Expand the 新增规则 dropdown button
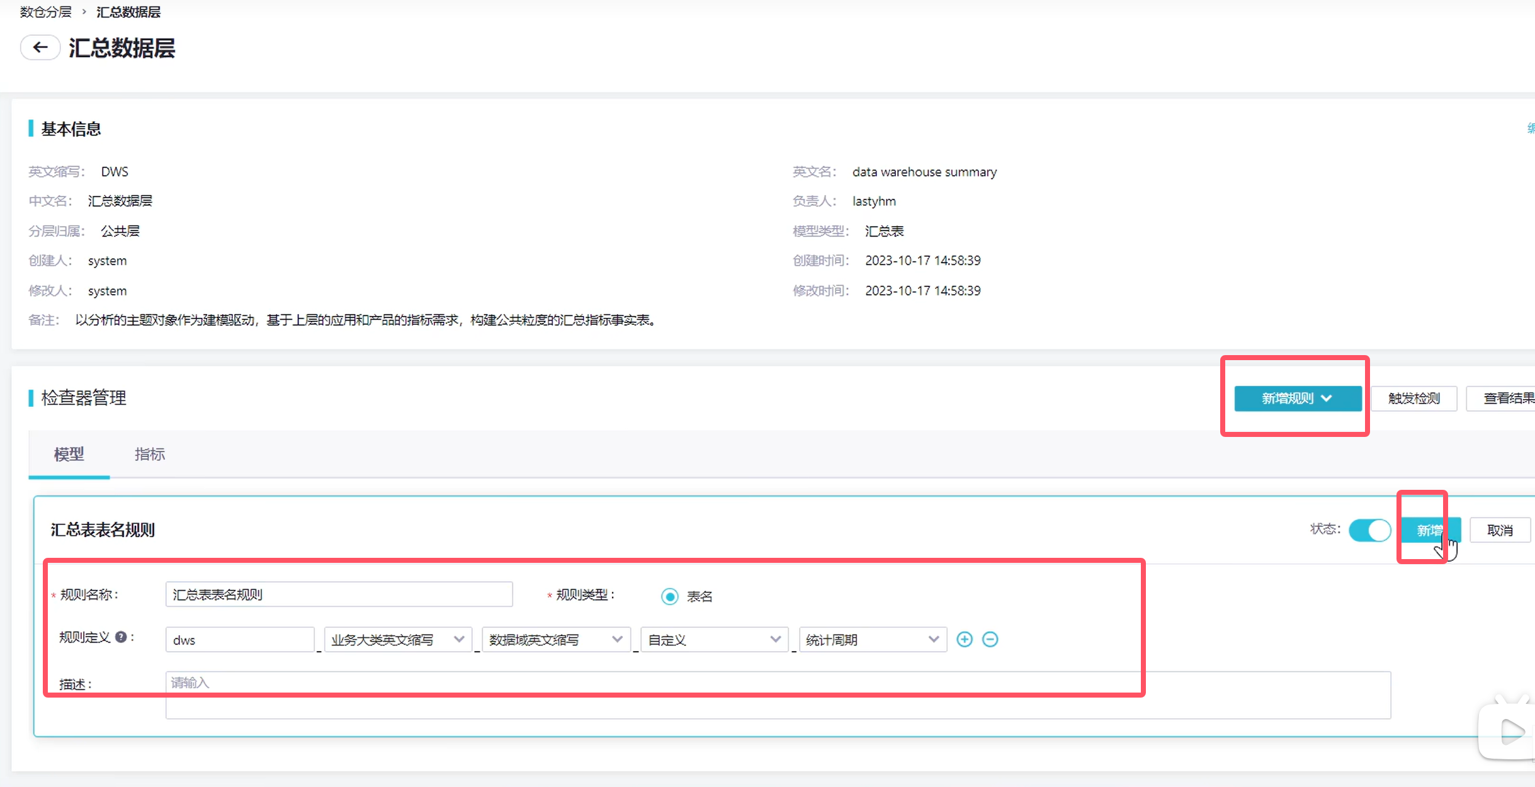This screenshot has width=1535, height=787. pos(1297,399)
